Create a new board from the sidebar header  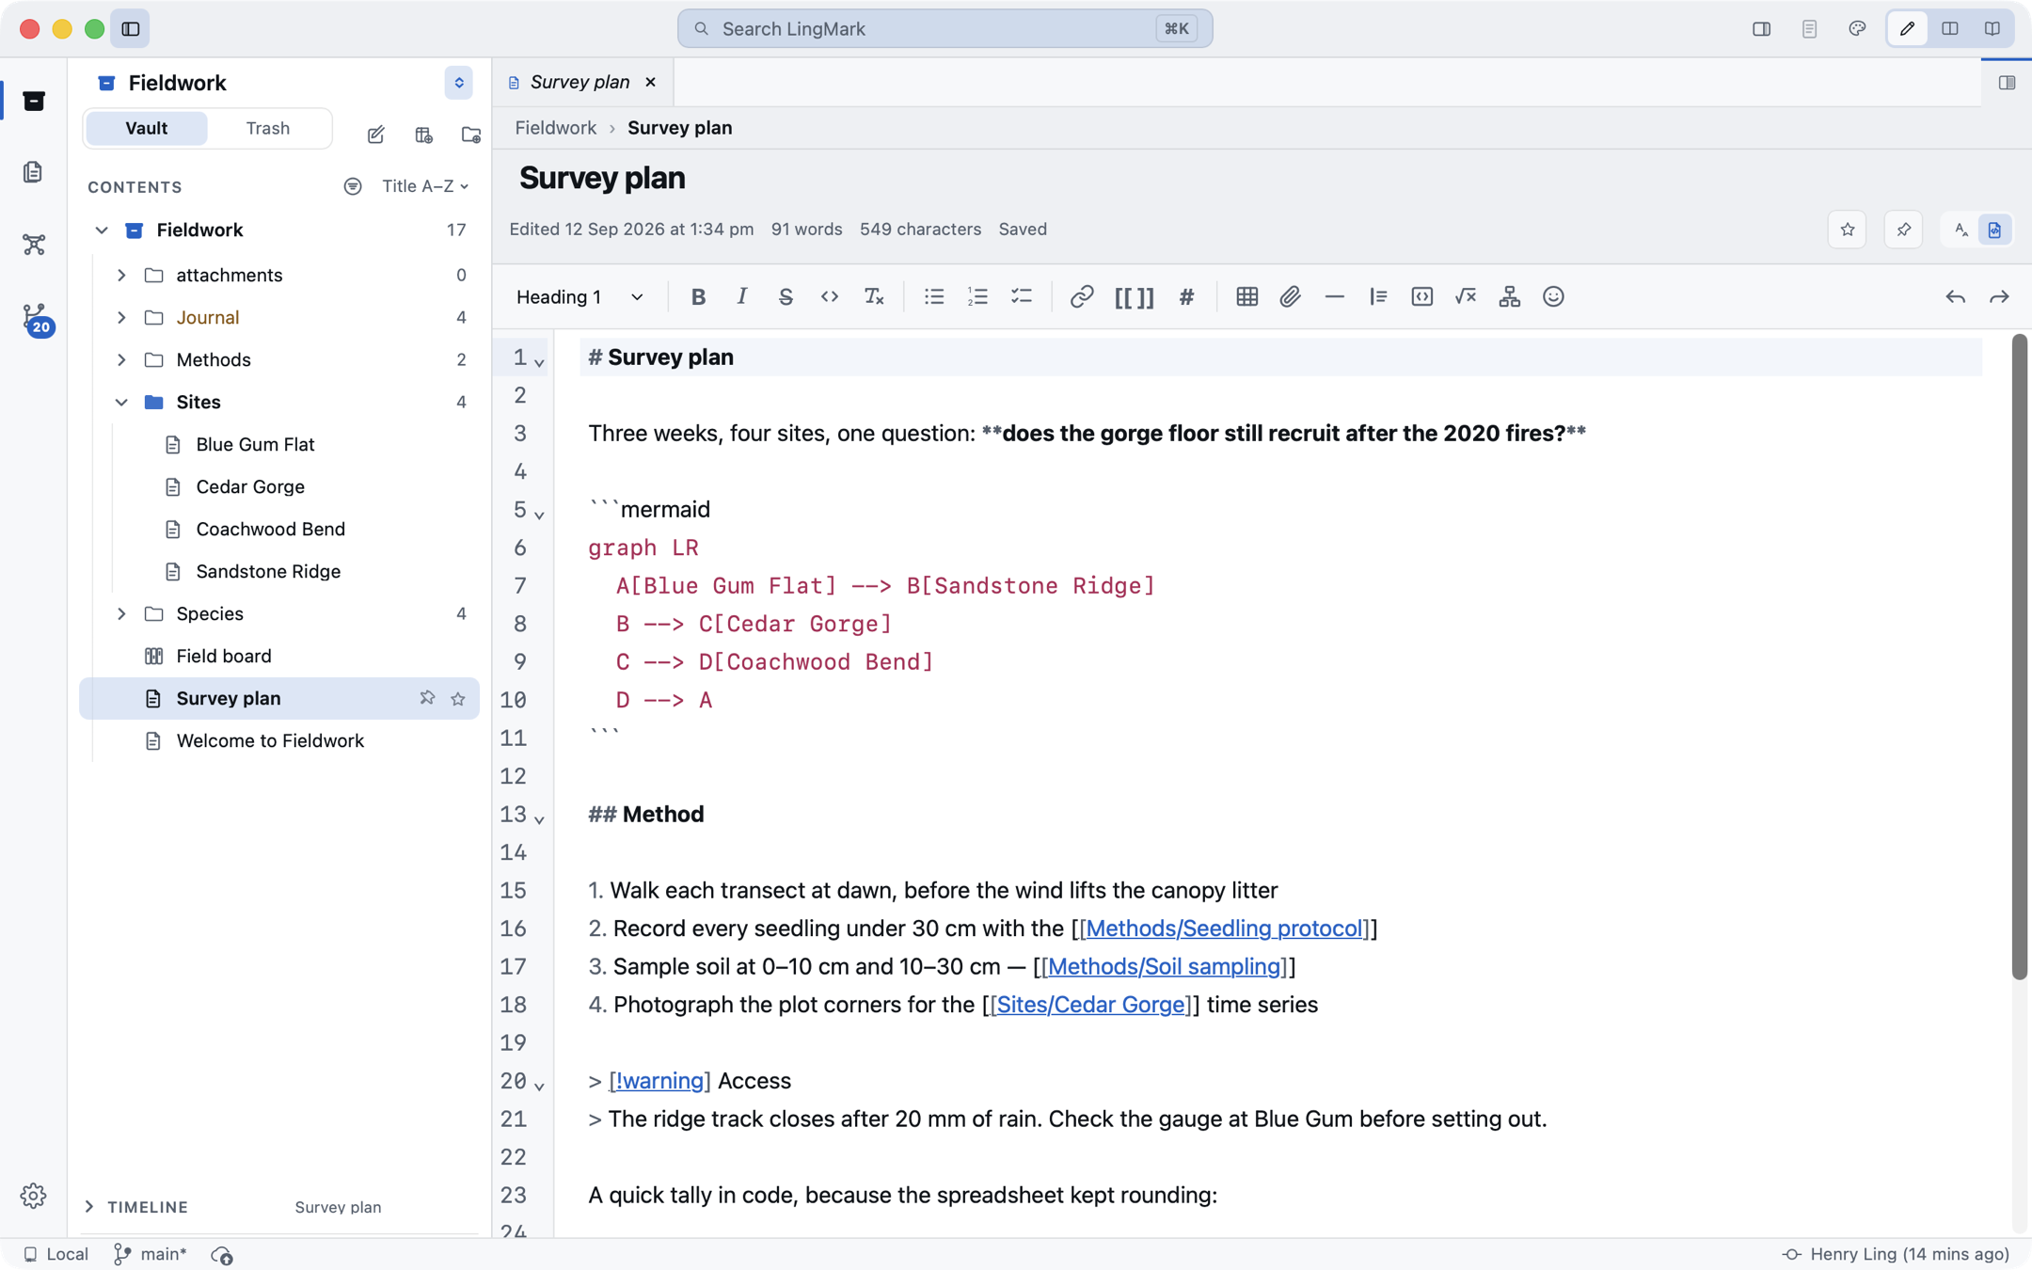pyautogui.click(x=424, y=135)
